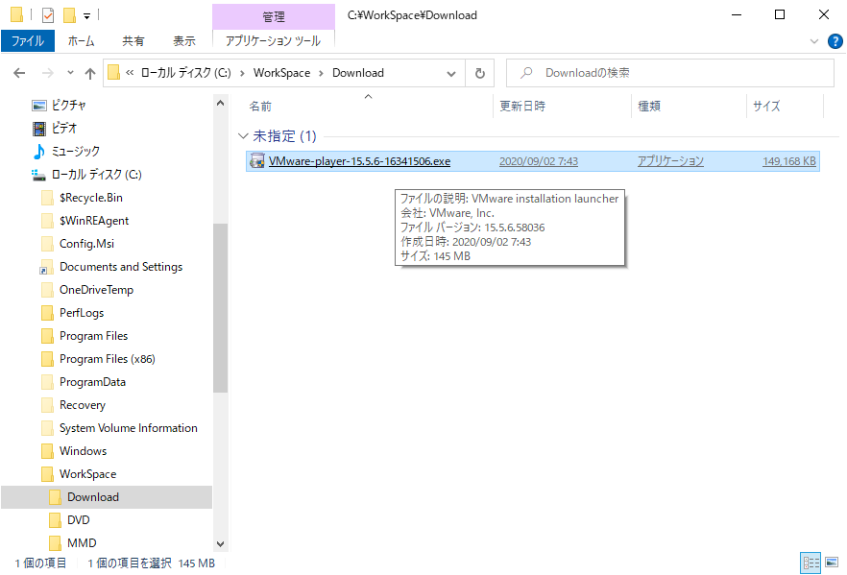Click the 2020/09/02 7:43 date cell
The width and height of the screenshot is (847, 575).
click(539, 161)
